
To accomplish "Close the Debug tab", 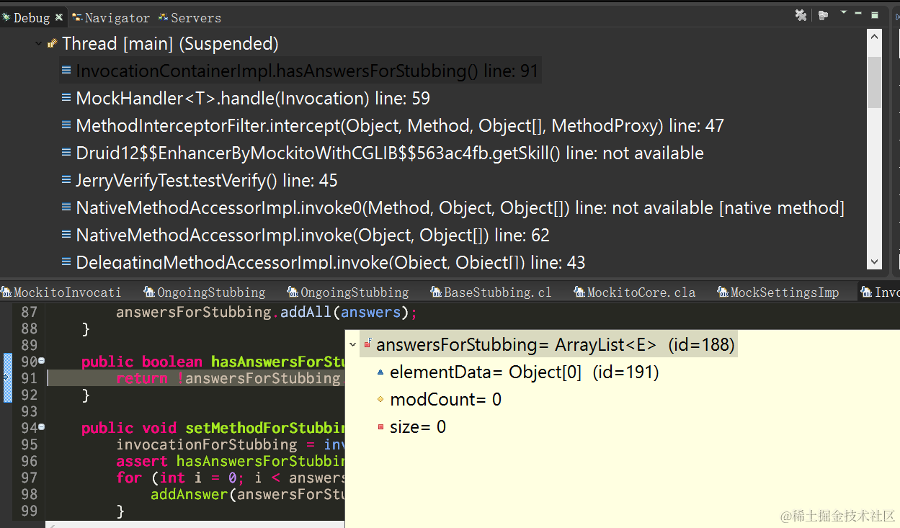I will [x=59, y=17].
